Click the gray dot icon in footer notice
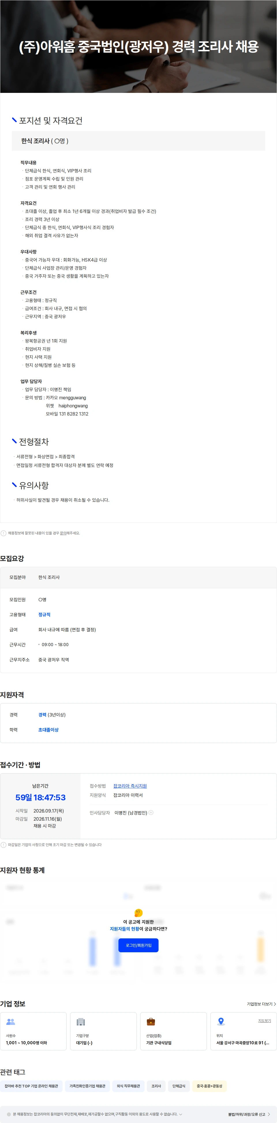277x1123 pixels. [x=9, y=1114]
